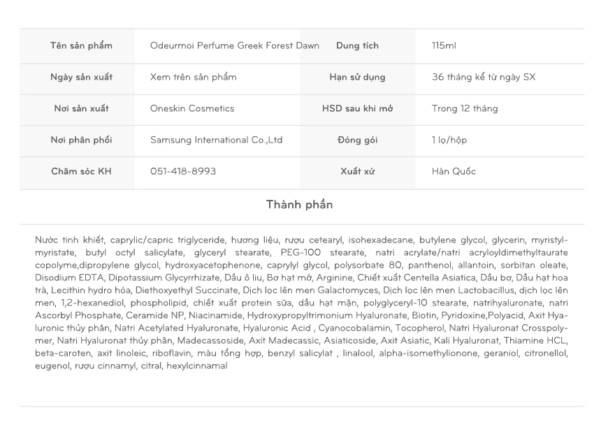Click the '1 lọ/hộp' packaging value
The image size is (601, 434).
(449, 140)
